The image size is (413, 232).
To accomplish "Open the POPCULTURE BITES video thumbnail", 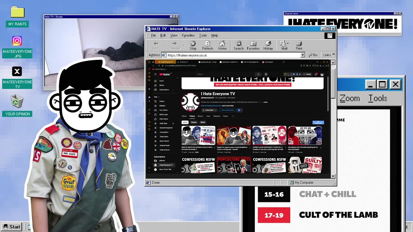I will [x=234, y=165].
